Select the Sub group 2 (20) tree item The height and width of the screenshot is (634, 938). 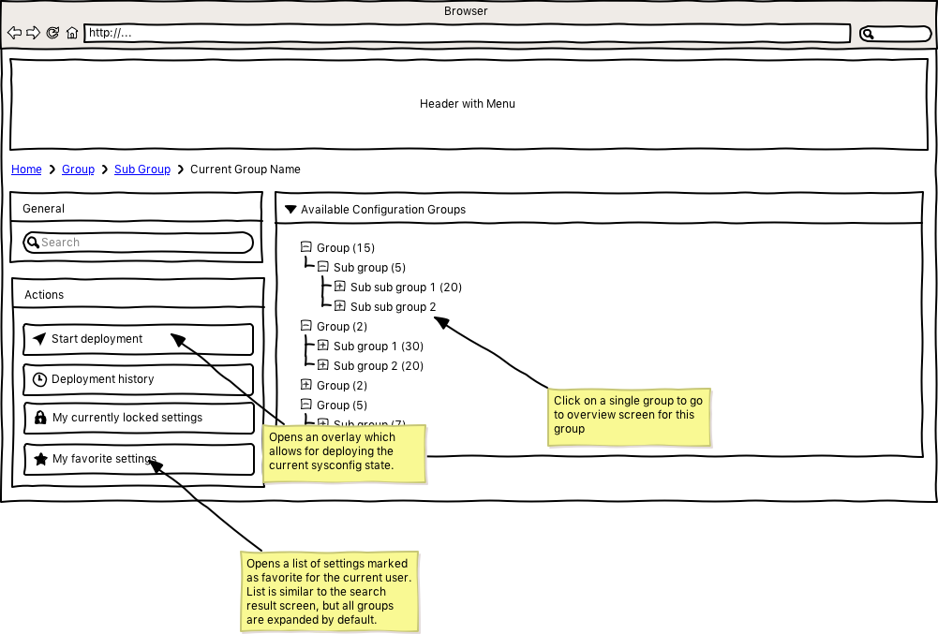point(378,366)
